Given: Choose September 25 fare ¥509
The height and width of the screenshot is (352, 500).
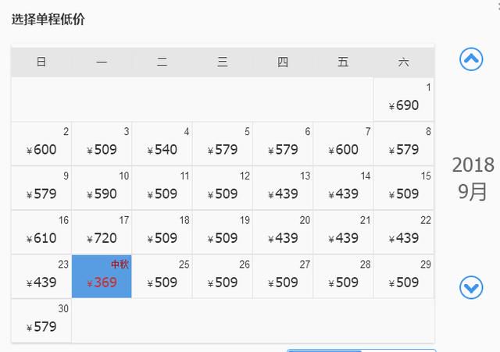Looking at the screenshot, I should (162, 276).
